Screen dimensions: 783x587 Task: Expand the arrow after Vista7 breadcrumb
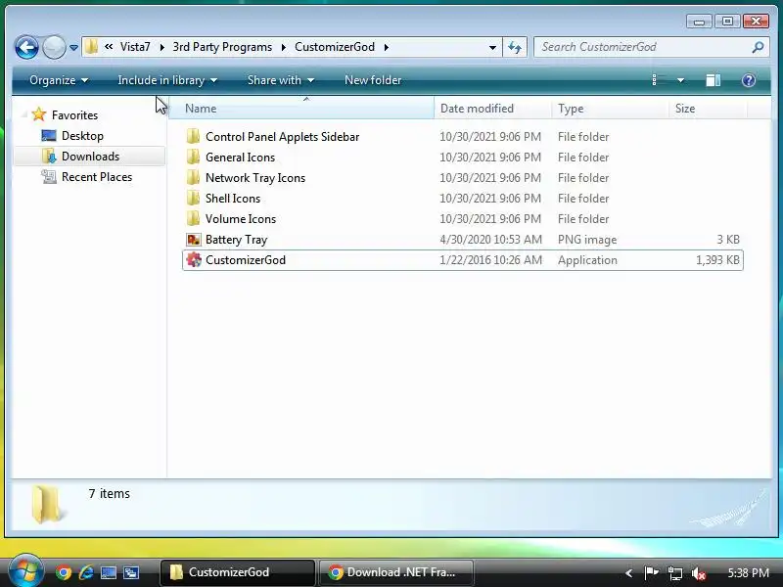(x=161, y=47)
